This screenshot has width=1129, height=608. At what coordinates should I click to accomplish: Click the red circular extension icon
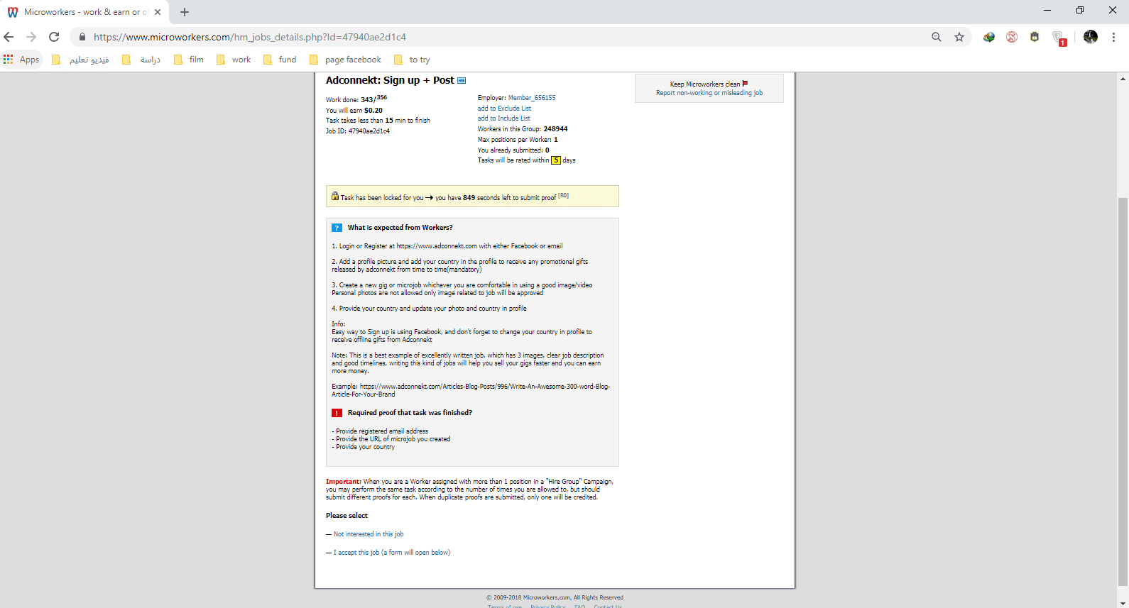1012,37
